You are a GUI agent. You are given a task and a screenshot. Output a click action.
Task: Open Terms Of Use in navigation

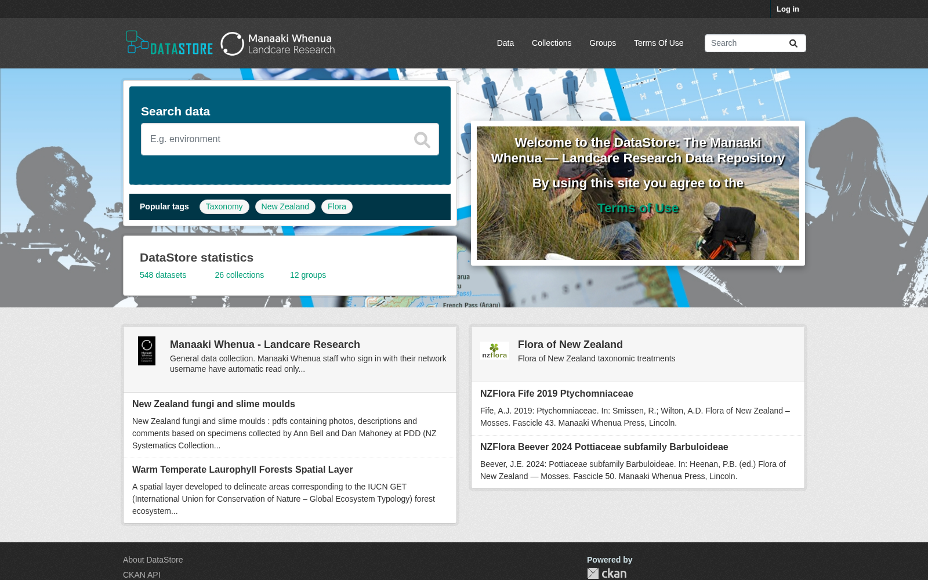pos(658,43)
